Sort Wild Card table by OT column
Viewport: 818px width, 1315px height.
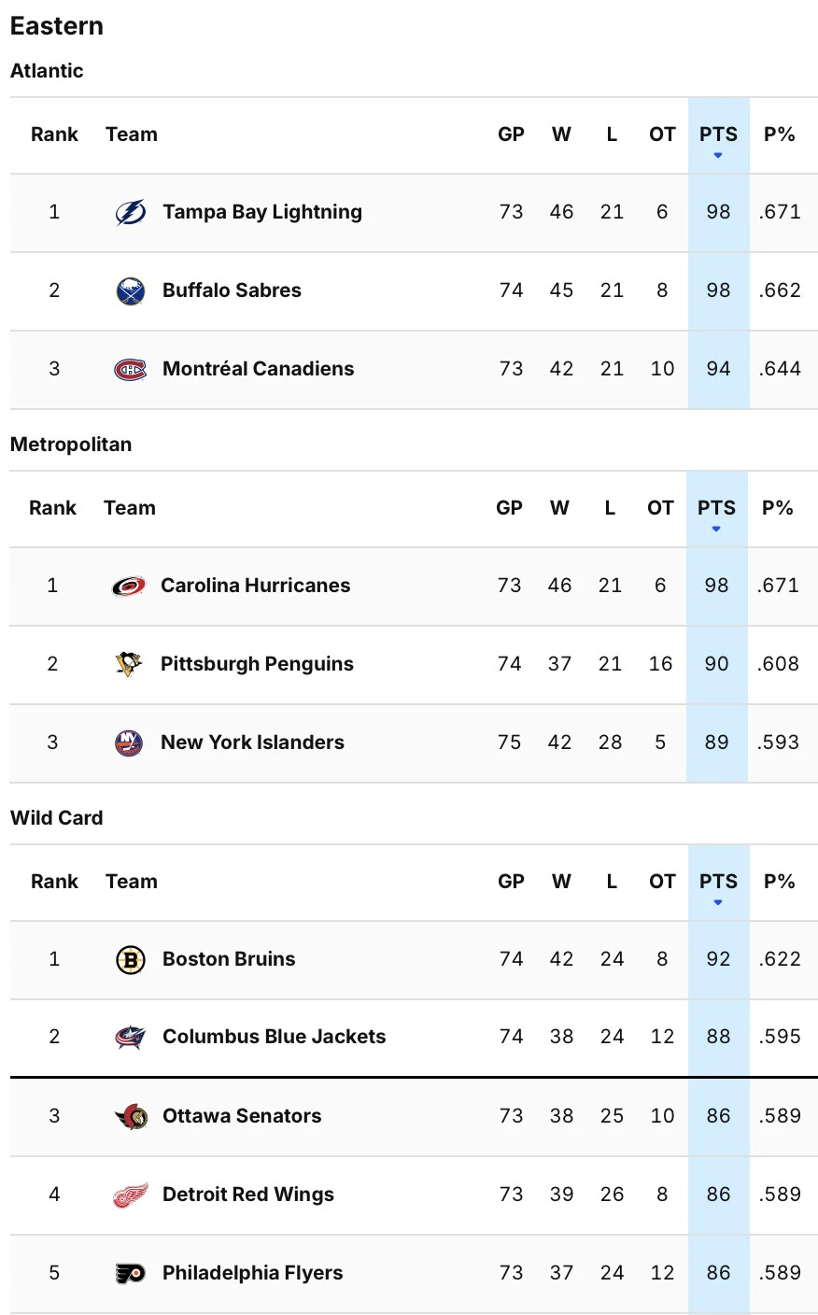pos(662,882)
